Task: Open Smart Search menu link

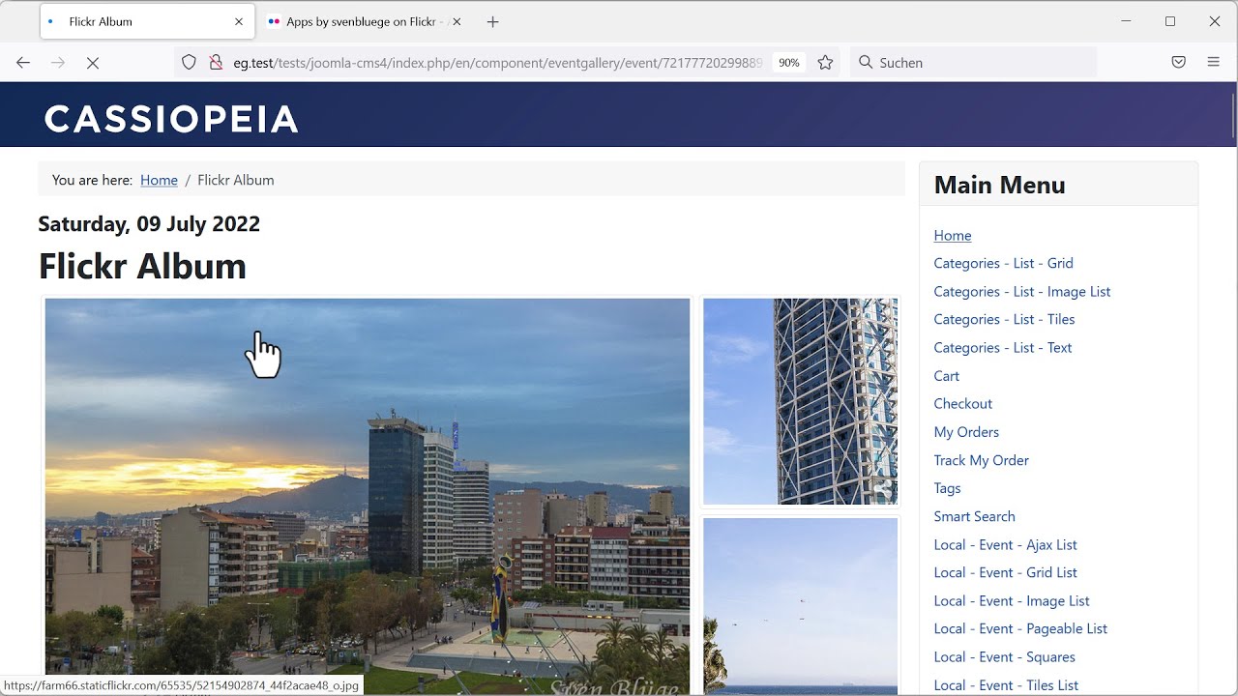Action: click(x=974, y=516)
